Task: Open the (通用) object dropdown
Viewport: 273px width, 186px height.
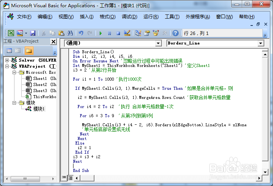Action: click(158, 43)
